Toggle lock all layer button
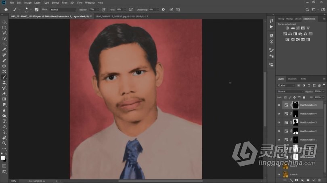 [x=304, y=97]
